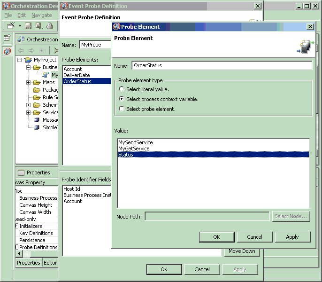The width and height of the screenshot is (322, 282).
Task: Select Business Process Inst identifier field
Action: tap(87, 195)
